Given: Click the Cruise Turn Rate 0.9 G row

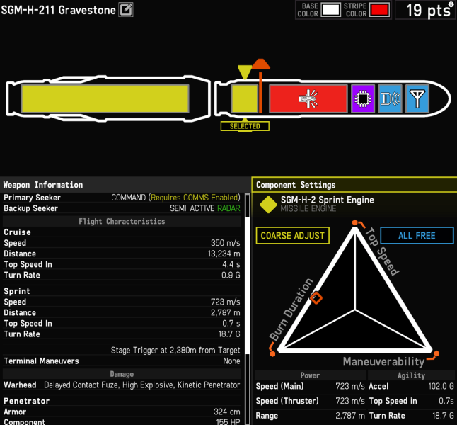Looking at the screenshot, I should pos(122,275).
